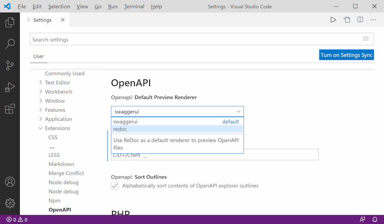The width and height of the screenshot is (384, 224).
Task: Click the VS Code logo icon
Action: pos(7,6)
